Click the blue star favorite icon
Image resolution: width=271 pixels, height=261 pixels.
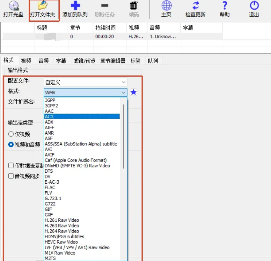pyautogui.click(x=133, y=92)
